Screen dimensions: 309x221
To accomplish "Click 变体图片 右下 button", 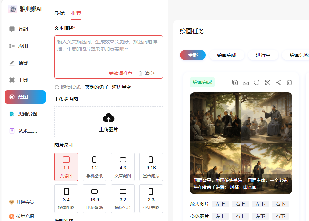I will 280,216.
